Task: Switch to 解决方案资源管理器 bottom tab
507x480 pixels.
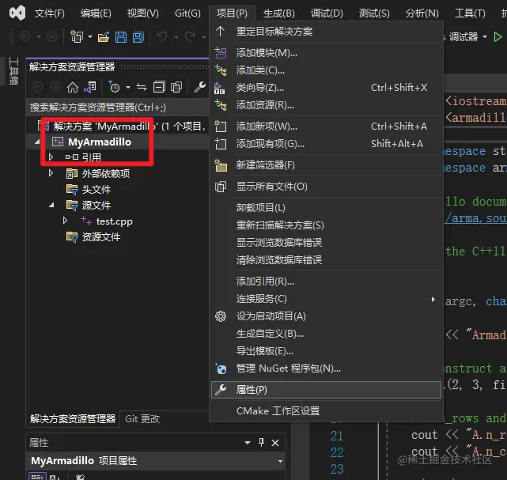Action: point(73,419)
